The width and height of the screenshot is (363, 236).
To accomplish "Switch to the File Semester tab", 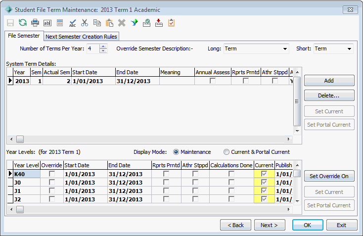I will 24,36.
